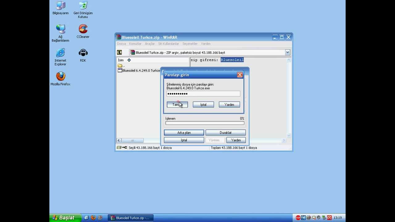Click the highlighted Bluesoleil password text
The width and height of the screenshot is (395, 222).
pyautogui.click(x=232, y=60)
